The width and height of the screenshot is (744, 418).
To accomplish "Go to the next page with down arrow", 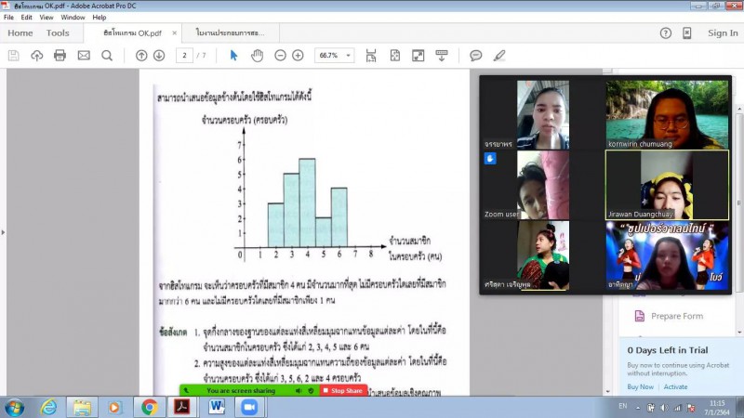I will click(159, 56).
